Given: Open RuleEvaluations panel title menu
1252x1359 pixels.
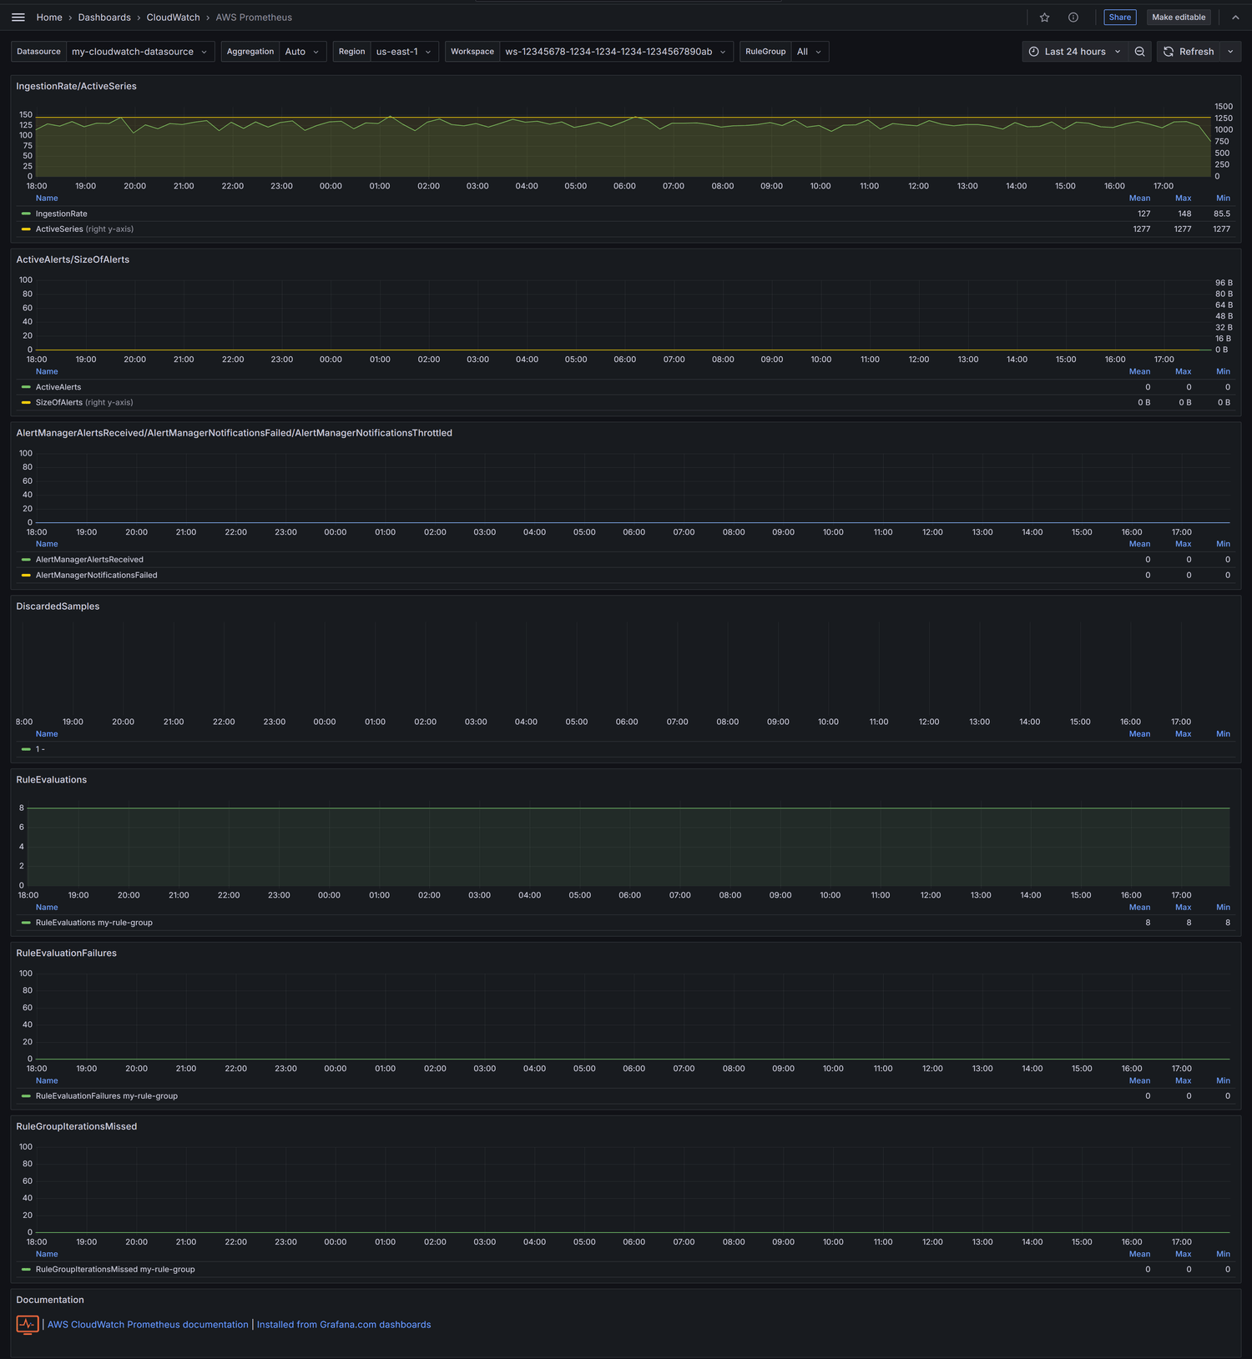Looking at the screenshot, I should point(52,780).
